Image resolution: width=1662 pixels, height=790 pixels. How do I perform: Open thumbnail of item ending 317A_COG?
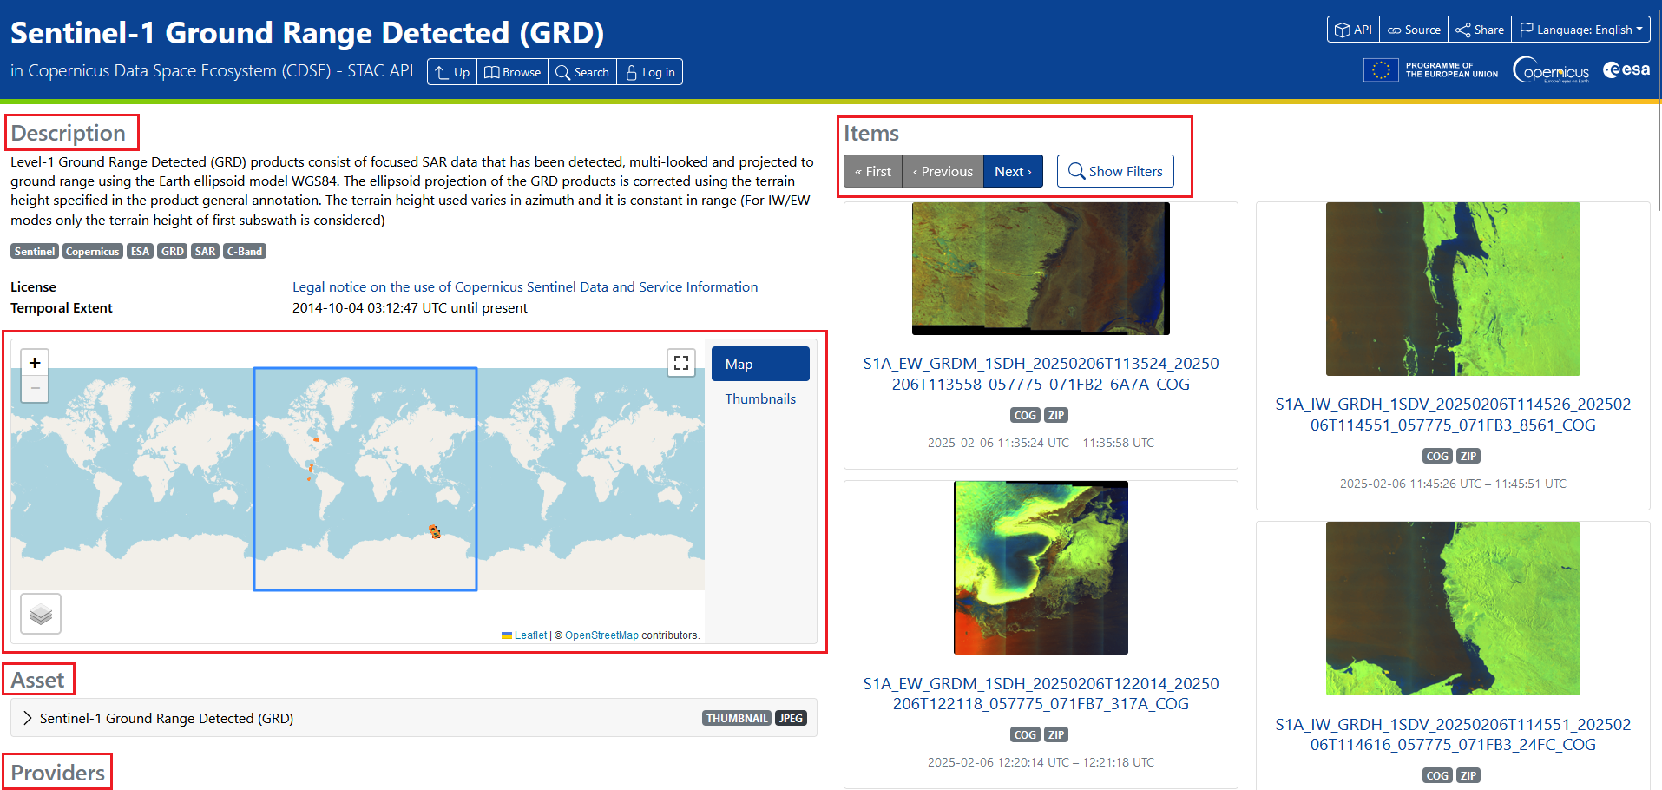coord(1041,568)
